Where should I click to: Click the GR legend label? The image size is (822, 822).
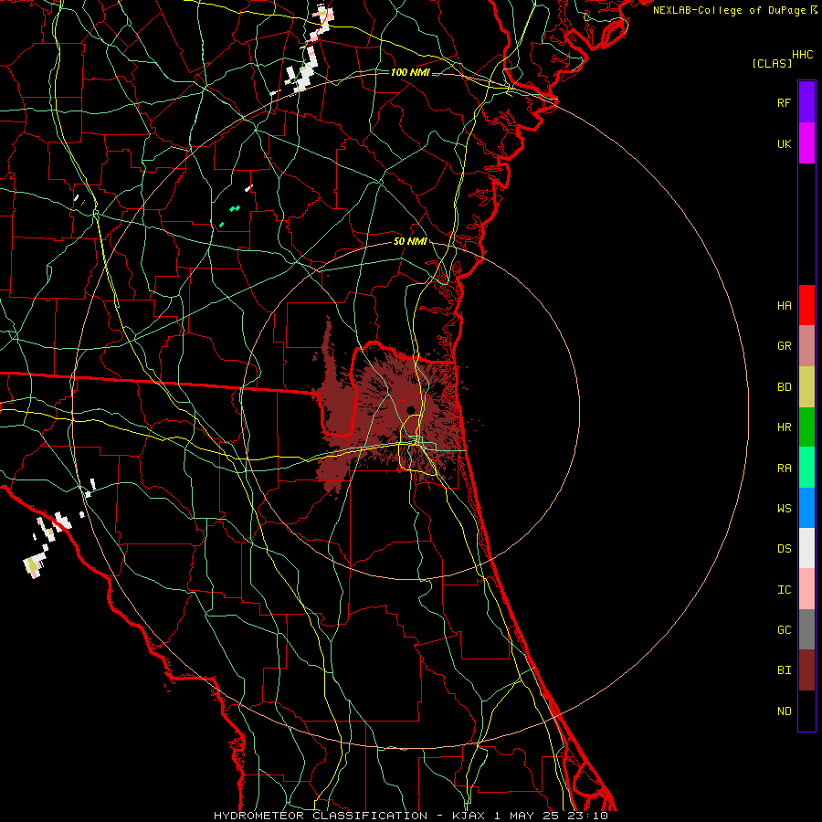785,346
